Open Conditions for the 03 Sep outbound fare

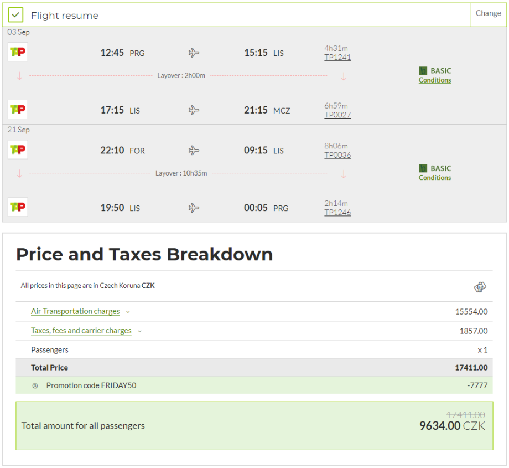tap(434, 80)
